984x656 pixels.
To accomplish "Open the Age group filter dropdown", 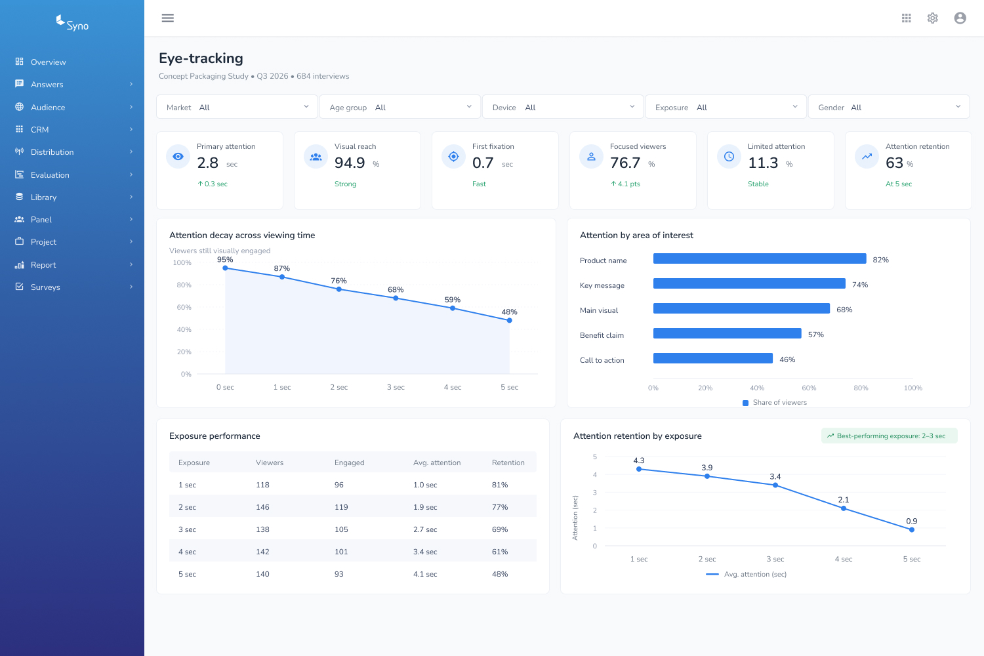I will (400, 107).
